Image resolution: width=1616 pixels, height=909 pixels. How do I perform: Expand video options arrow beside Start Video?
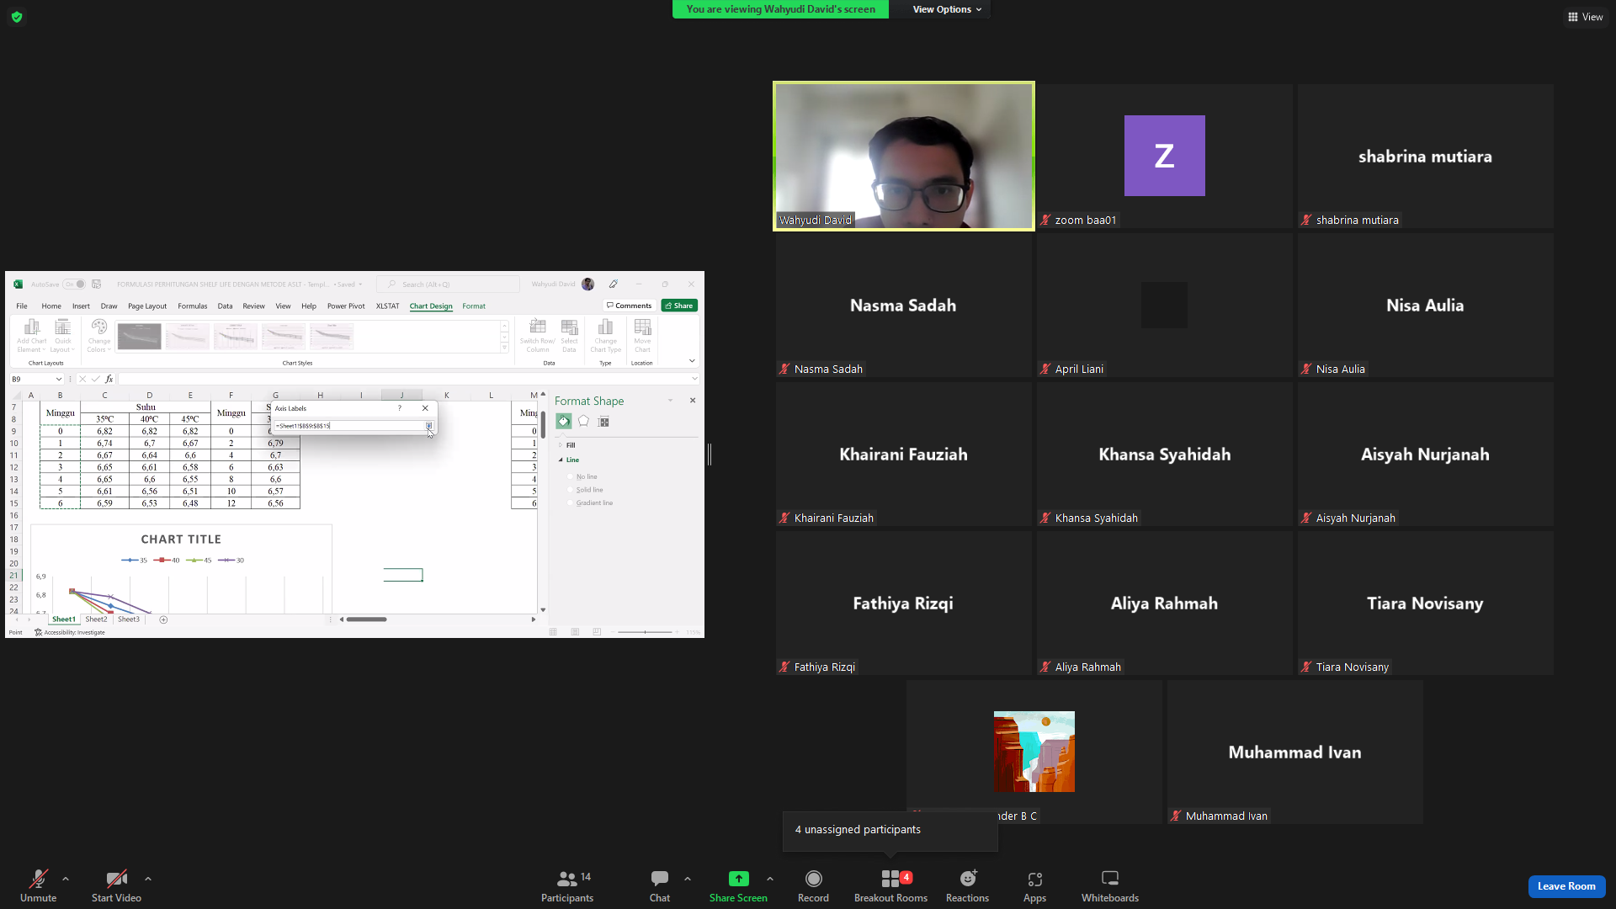point(148,879)
